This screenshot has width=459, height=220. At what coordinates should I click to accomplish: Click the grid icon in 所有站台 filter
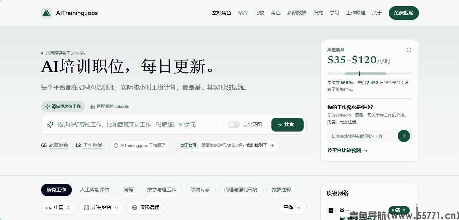coord(87,208)
